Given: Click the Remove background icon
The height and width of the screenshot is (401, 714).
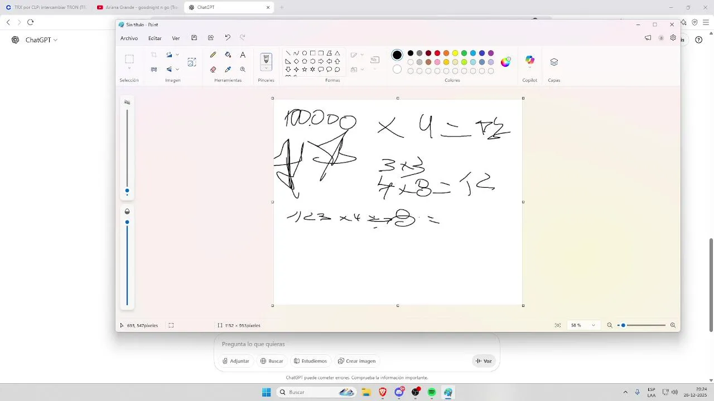Looking at the screenshot, I should click(154, 70).
